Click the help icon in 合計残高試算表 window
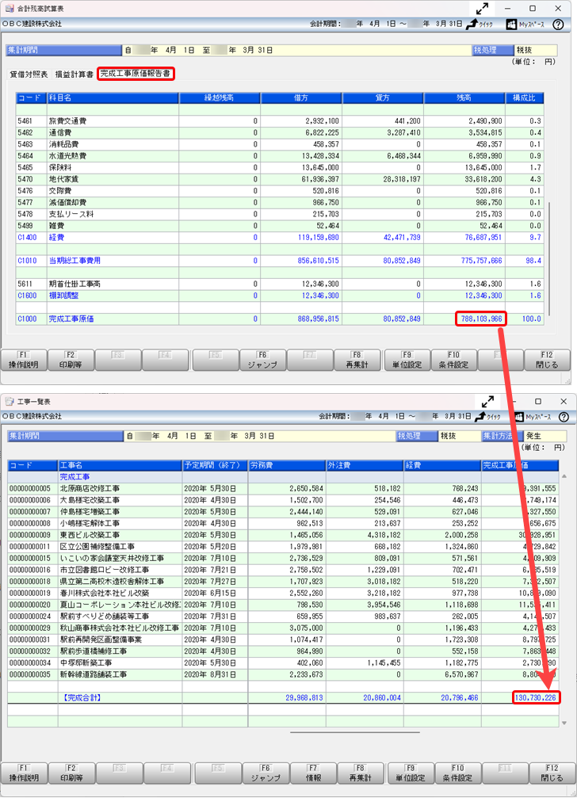The width and height of the screenshot is (577, 798). pos(558,25)
